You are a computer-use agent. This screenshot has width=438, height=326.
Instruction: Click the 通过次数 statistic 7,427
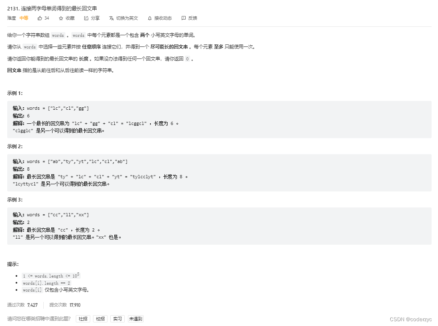(x=32, y=305)
